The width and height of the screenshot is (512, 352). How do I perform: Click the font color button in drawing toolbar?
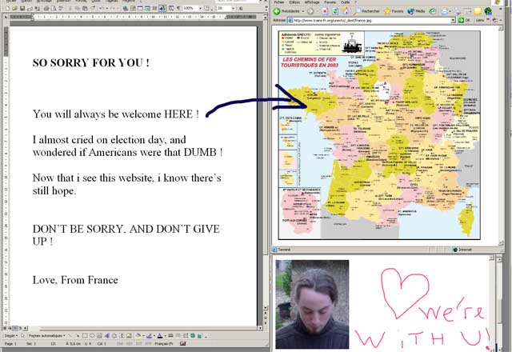158,335
